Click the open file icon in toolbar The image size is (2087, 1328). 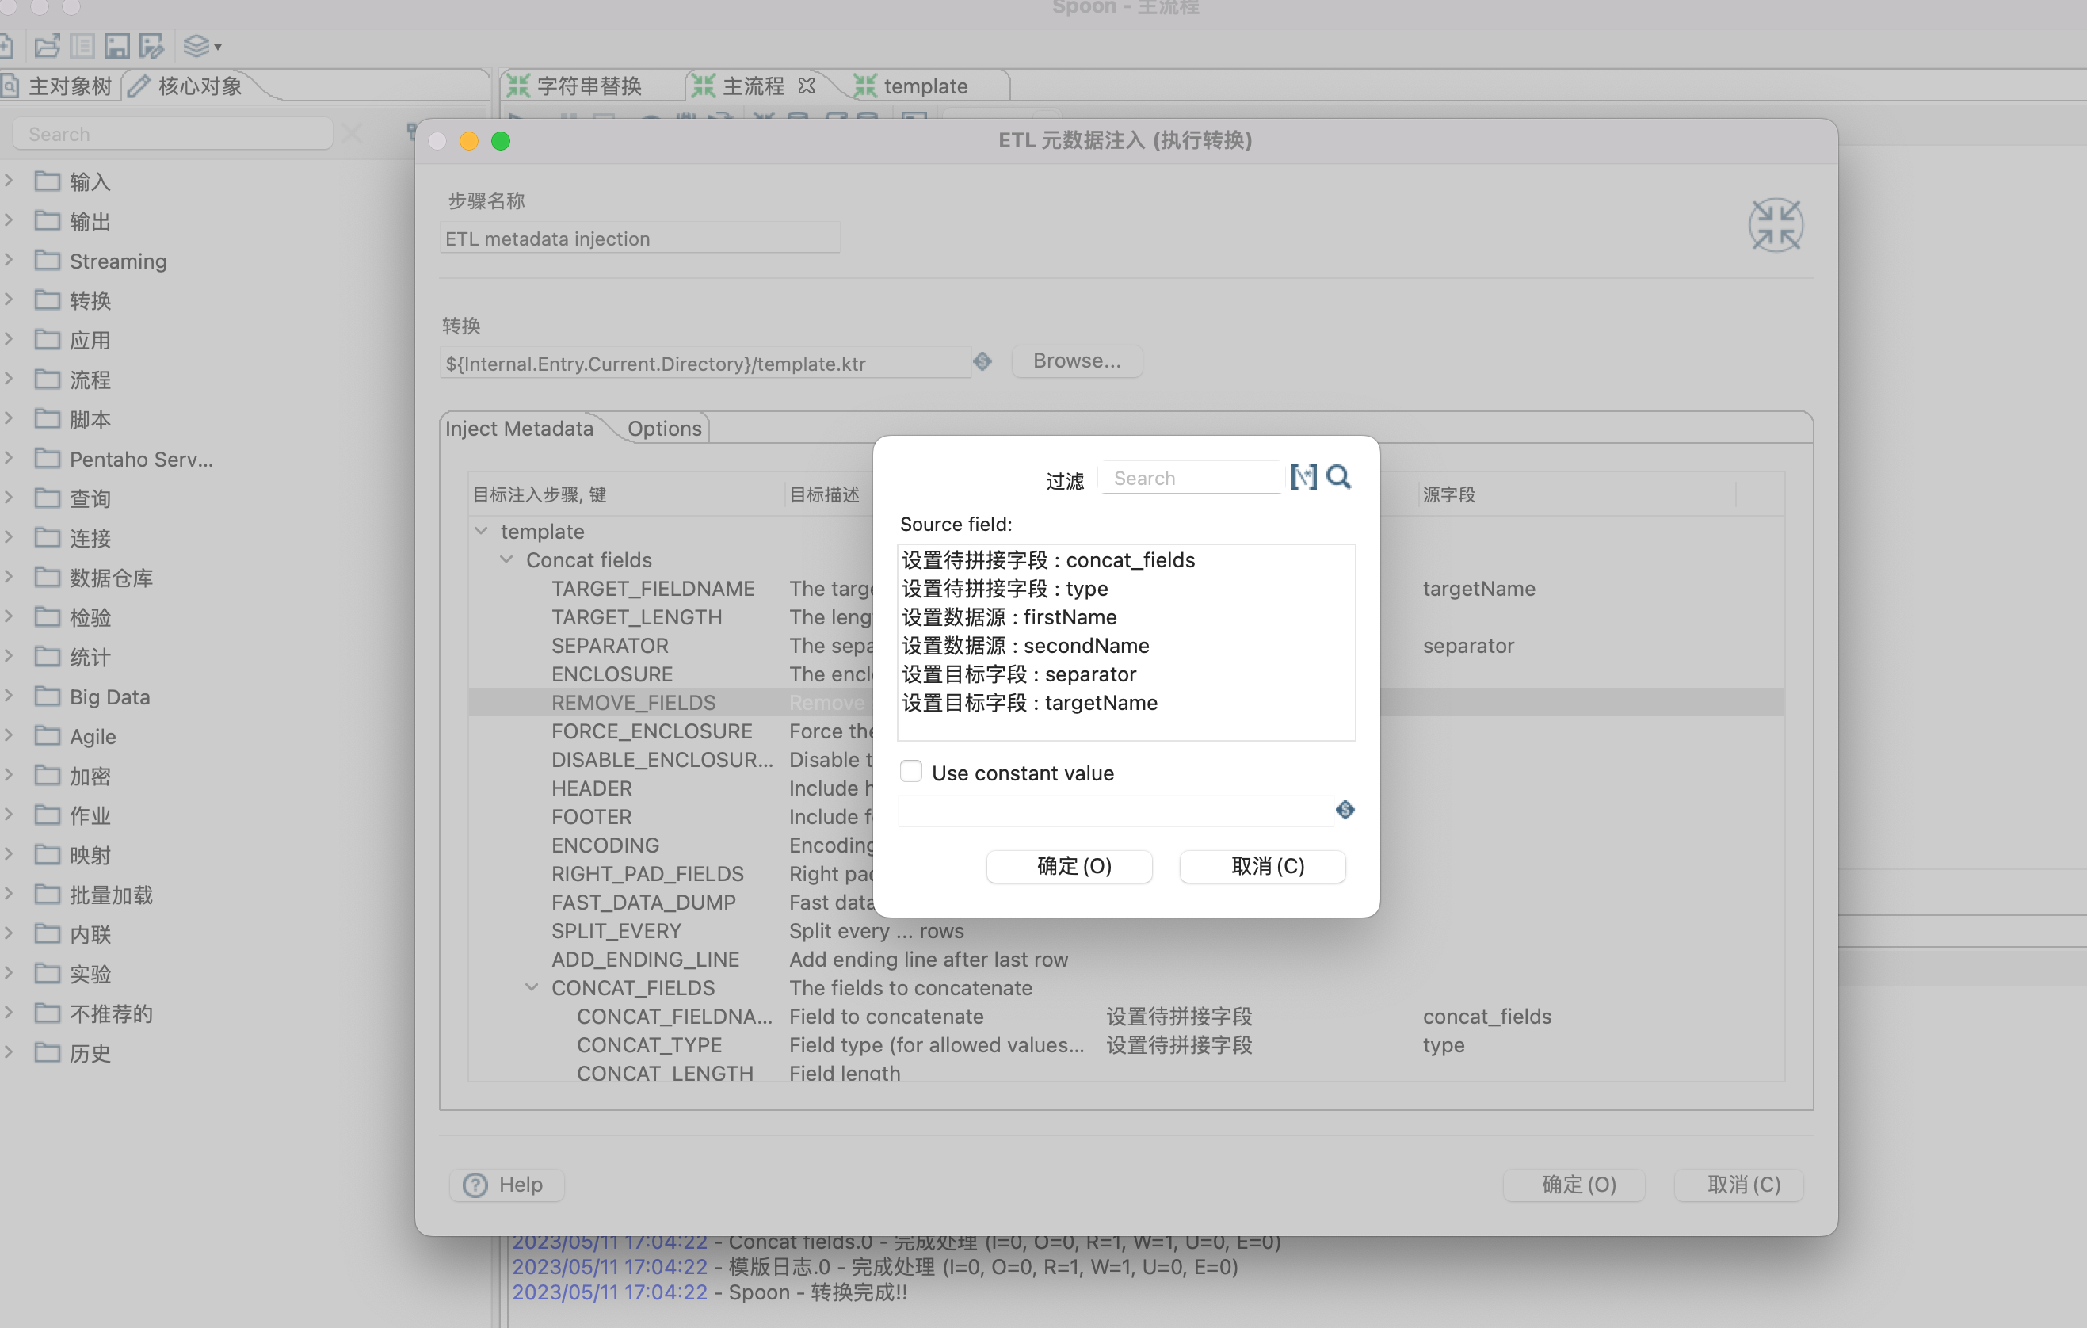coord(47,46)
